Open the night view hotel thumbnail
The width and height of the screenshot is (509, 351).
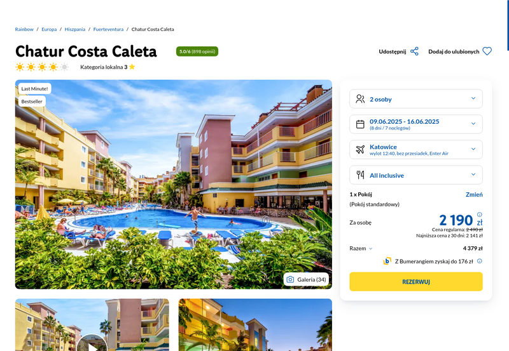click(255, 325)
